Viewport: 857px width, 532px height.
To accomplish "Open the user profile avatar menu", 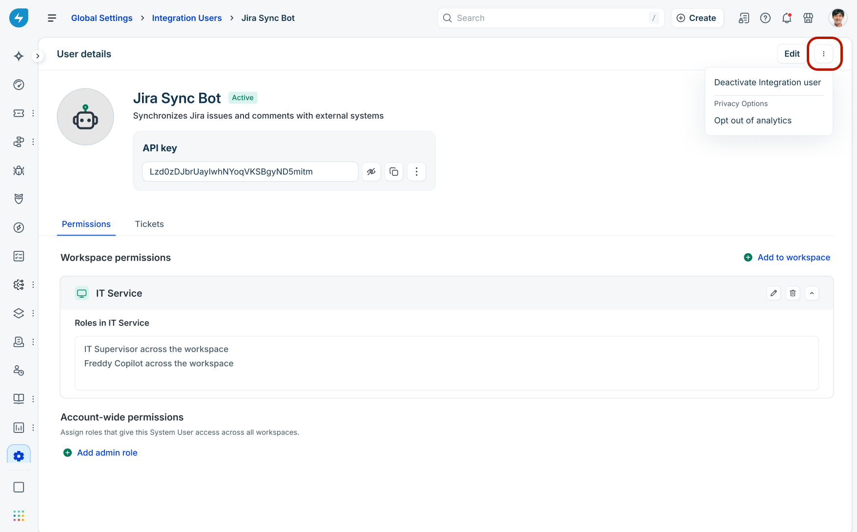I will (x=838, y=18).
